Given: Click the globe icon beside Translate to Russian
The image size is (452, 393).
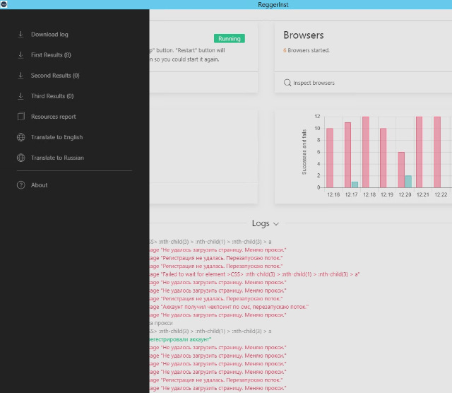Looking at the screenshot, I should [x=20, y=158].
